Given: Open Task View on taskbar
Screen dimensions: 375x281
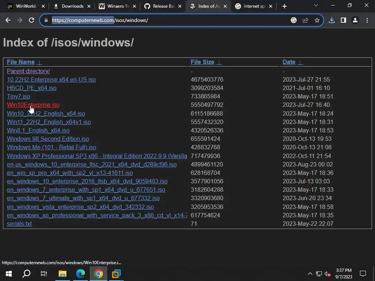Looking at the screenshot, I should (x=44, y=274).
